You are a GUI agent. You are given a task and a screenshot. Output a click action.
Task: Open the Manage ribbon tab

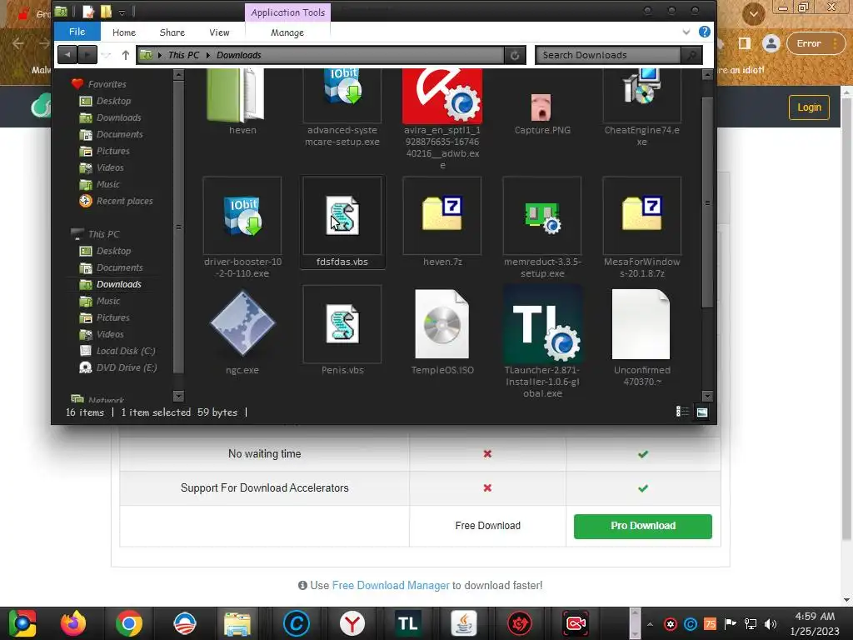[287, 32]
